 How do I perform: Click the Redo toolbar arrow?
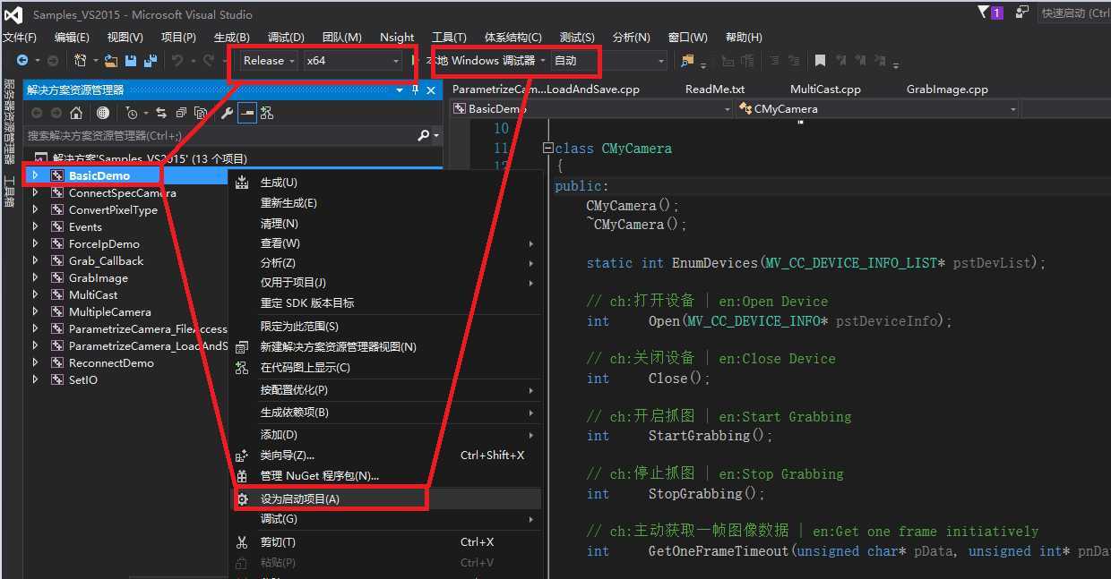209,61
